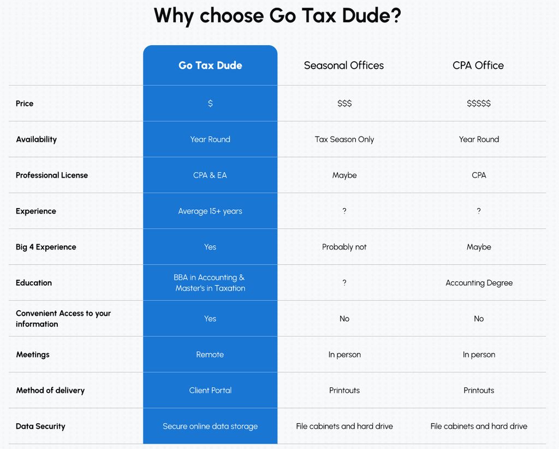The height and width of the screenshot is (449, 559).
Task: Select the "Accounting Degree" cell
Action: 479,283
